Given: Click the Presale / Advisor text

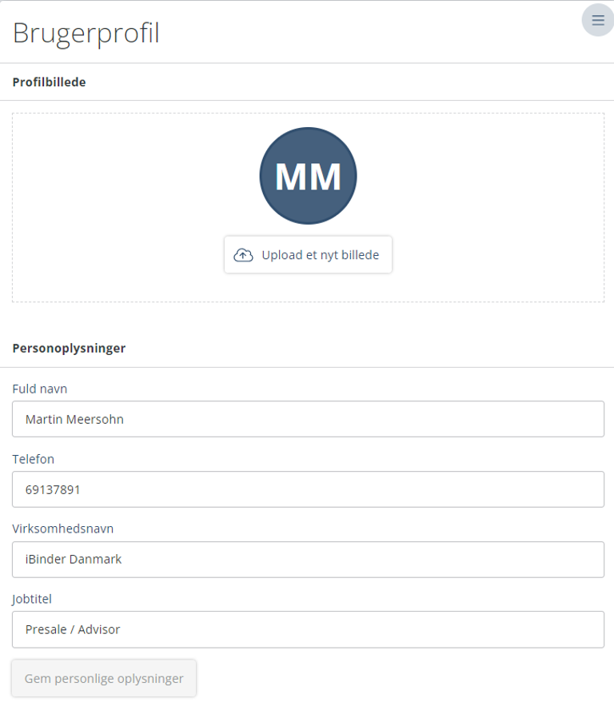Looking at the screenshot, I should click(73, 629).
